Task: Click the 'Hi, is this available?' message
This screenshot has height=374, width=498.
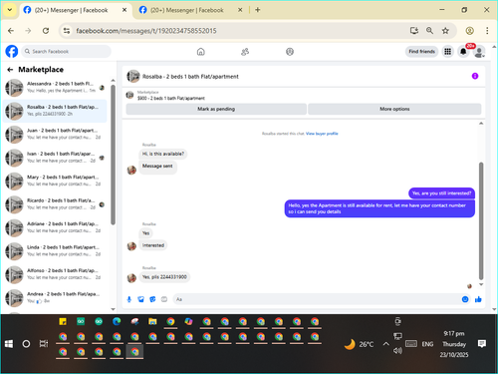Action: [x=163, y=154]
